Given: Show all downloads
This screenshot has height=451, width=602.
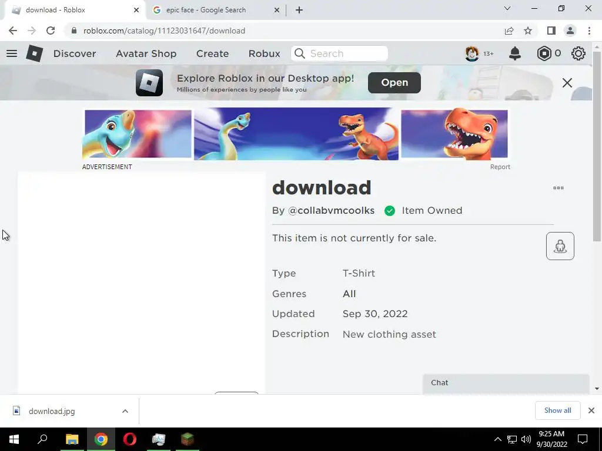Looking at the screenshot, I should 557,410.
